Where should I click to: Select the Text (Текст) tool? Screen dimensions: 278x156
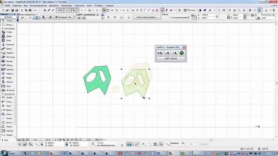tap(8, 106)
